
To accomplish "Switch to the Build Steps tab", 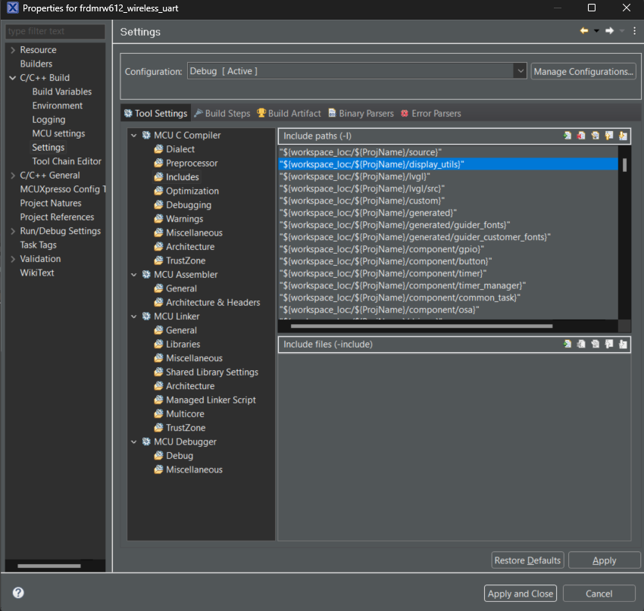I will coord(221,114).
